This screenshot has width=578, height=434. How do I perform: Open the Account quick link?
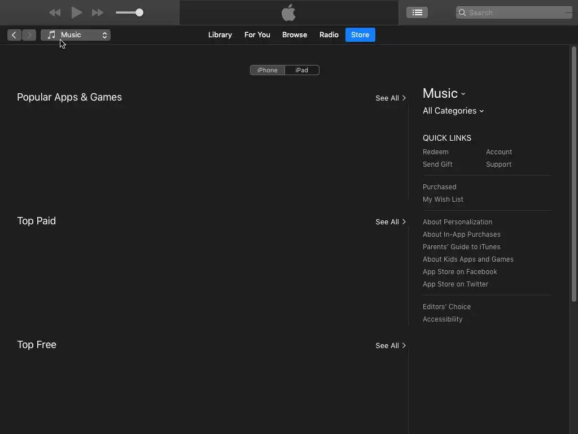pyautogui.click(x=499, y=152)
